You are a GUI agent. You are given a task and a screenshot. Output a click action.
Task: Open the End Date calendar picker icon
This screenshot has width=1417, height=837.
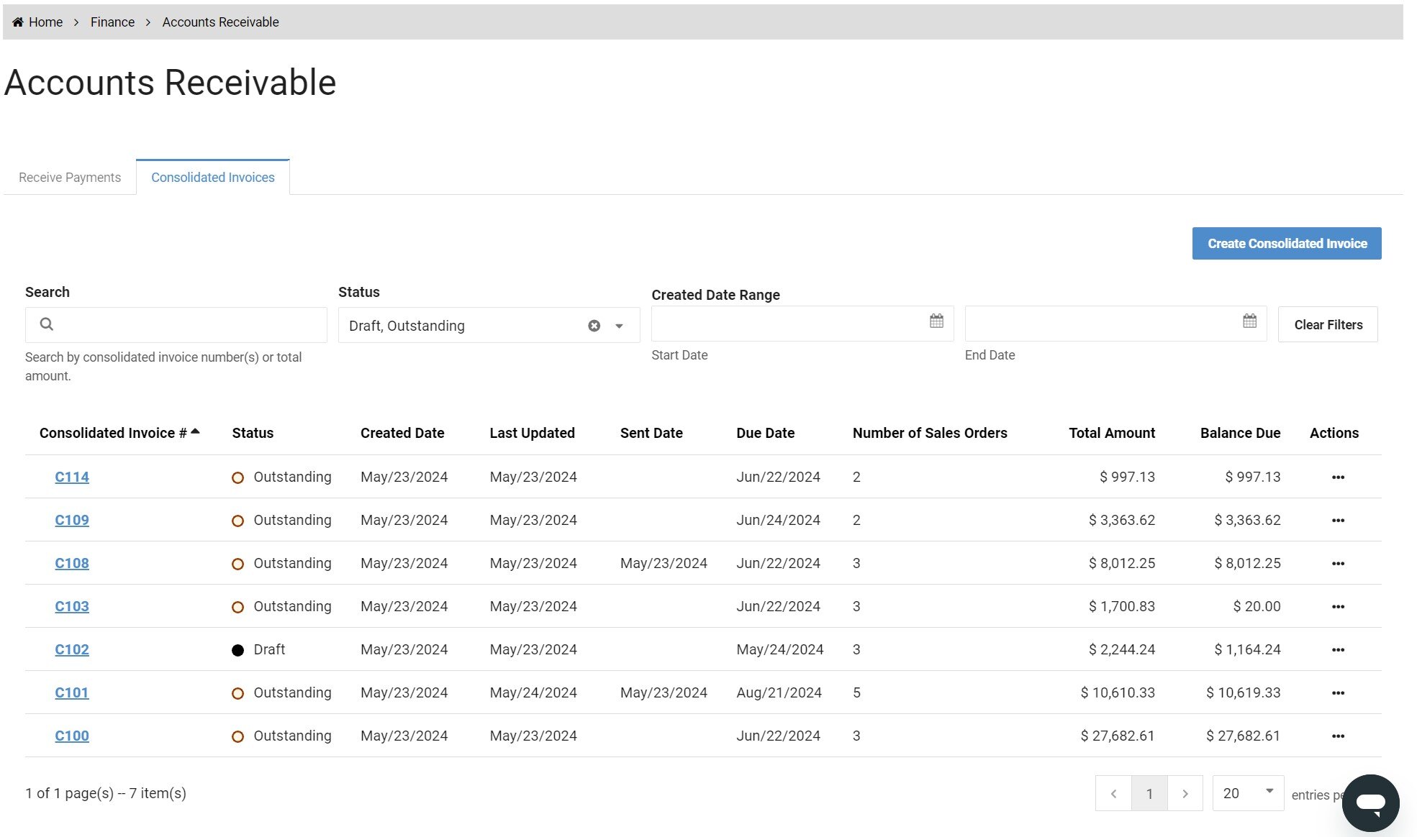(x=1250, y=321)
